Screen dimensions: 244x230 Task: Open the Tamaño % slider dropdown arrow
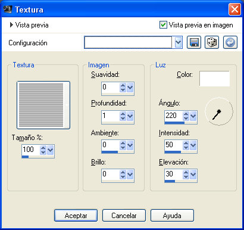[x=51, y=150]
